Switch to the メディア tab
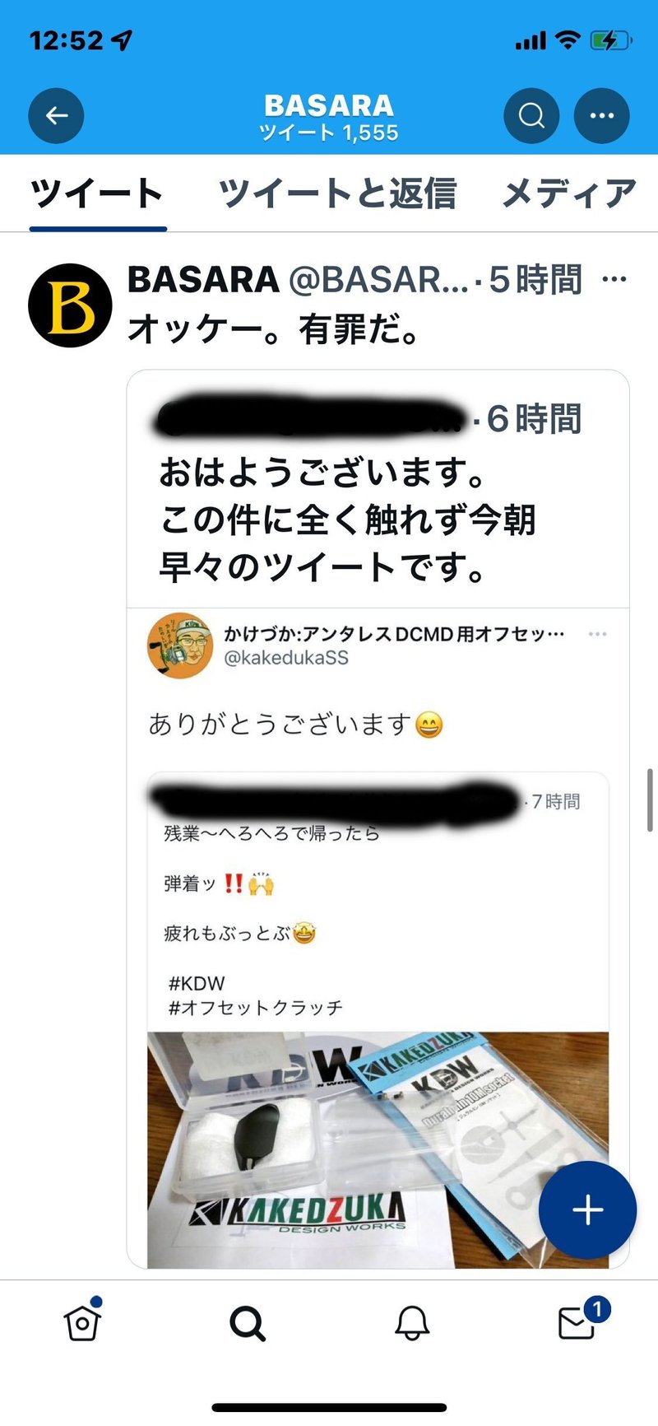 [569, 193]
